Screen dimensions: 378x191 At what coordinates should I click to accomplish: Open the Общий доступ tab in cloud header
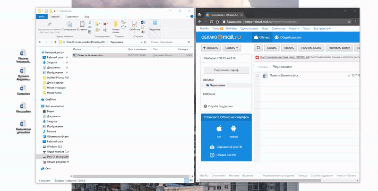tap(288, 37)
